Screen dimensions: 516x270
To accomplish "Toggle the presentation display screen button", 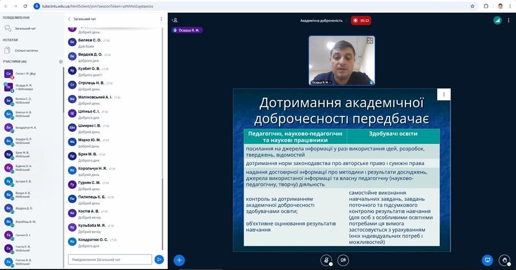I will 487,260.
